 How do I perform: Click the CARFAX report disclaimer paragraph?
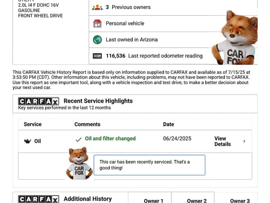tap(131, 80)
